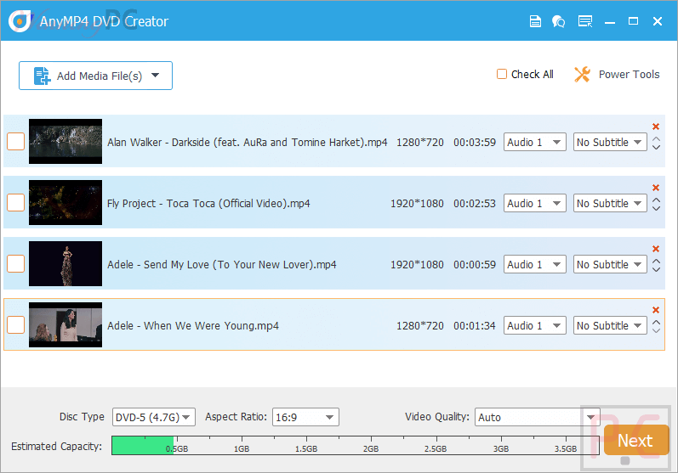Click the Power Tools wrench icon

pos(582,74)
